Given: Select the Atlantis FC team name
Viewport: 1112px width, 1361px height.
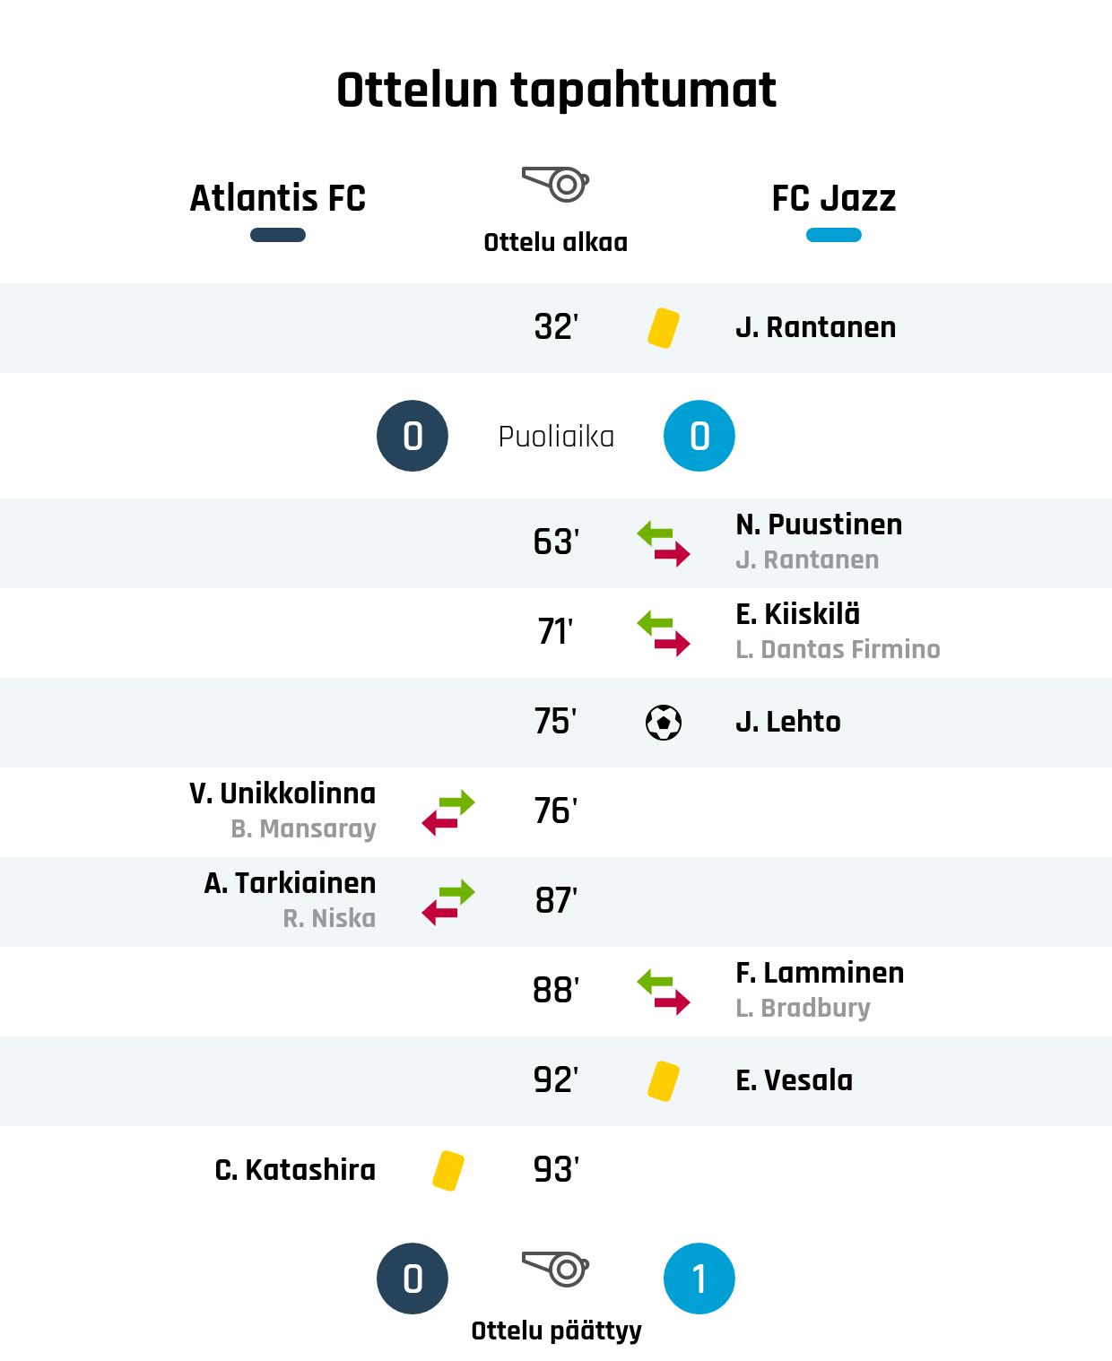Looking at the screenshot, I should point(278,198).
